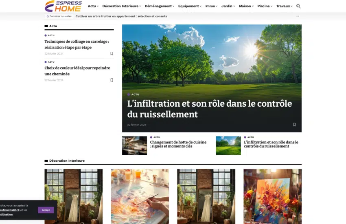This screenshot has height=224, width=346.
Task: Bookmark the coffrage en carrelage article
Action: coord(112,53)
